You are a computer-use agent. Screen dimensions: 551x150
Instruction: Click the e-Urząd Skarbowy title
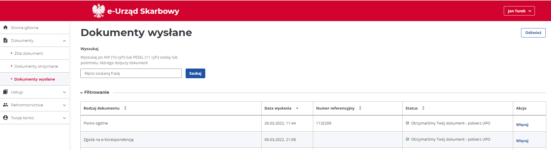coord(143,11)
